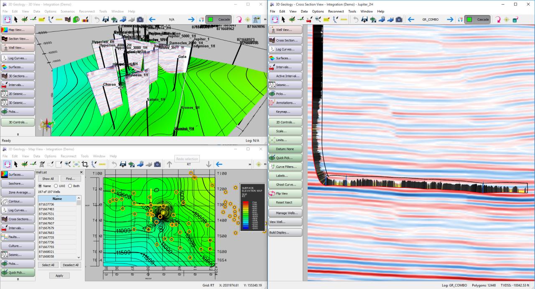Click the compass star icon in Cross Section toolbar
The image size is (535, 289).
tap(507, 20)
